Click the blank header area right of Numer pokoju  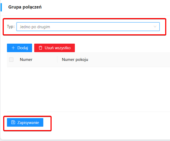tap(129, 60)
